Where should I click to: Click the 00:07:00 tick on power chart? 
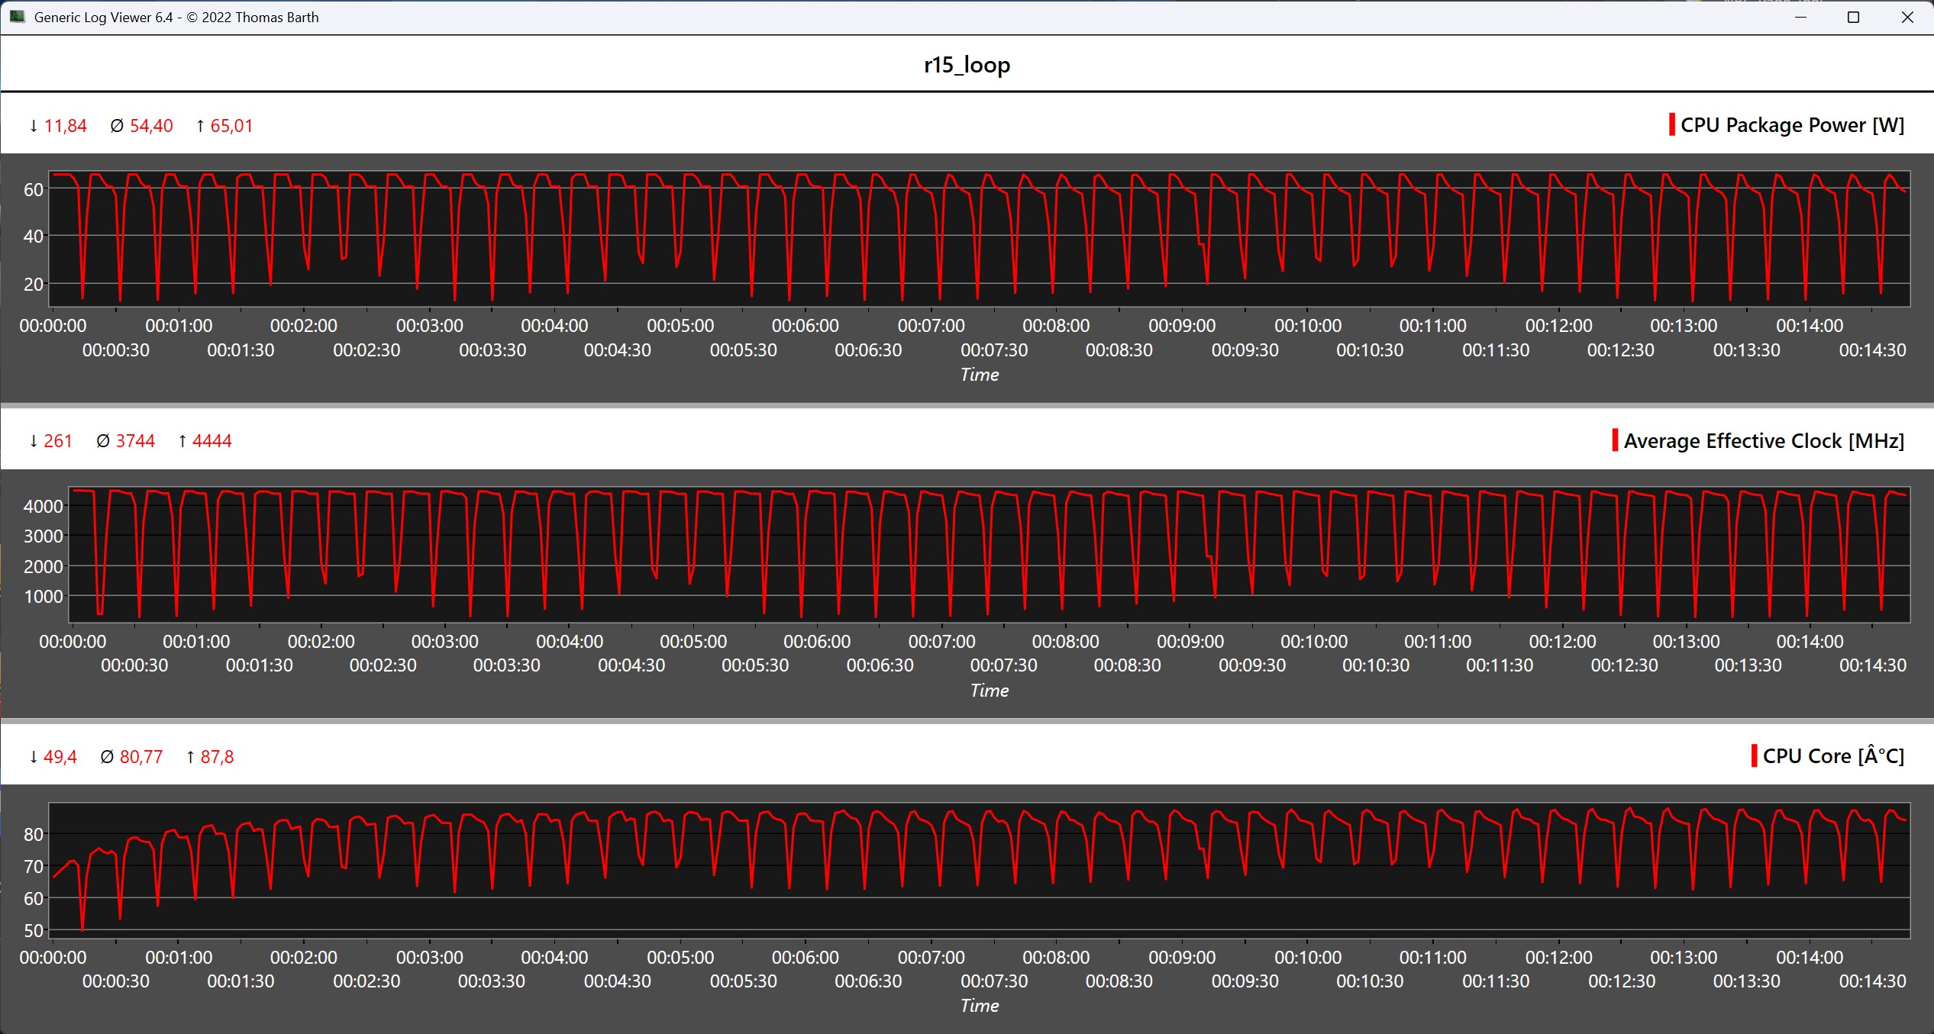click(x=931, y=326)
